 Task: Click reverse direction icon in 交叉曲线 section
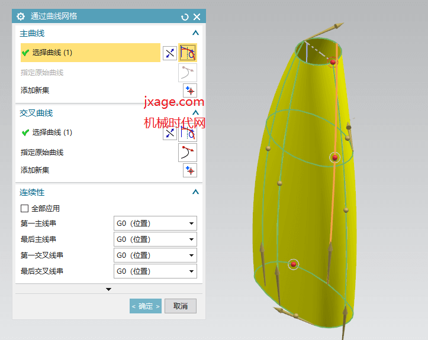(169, 133)
